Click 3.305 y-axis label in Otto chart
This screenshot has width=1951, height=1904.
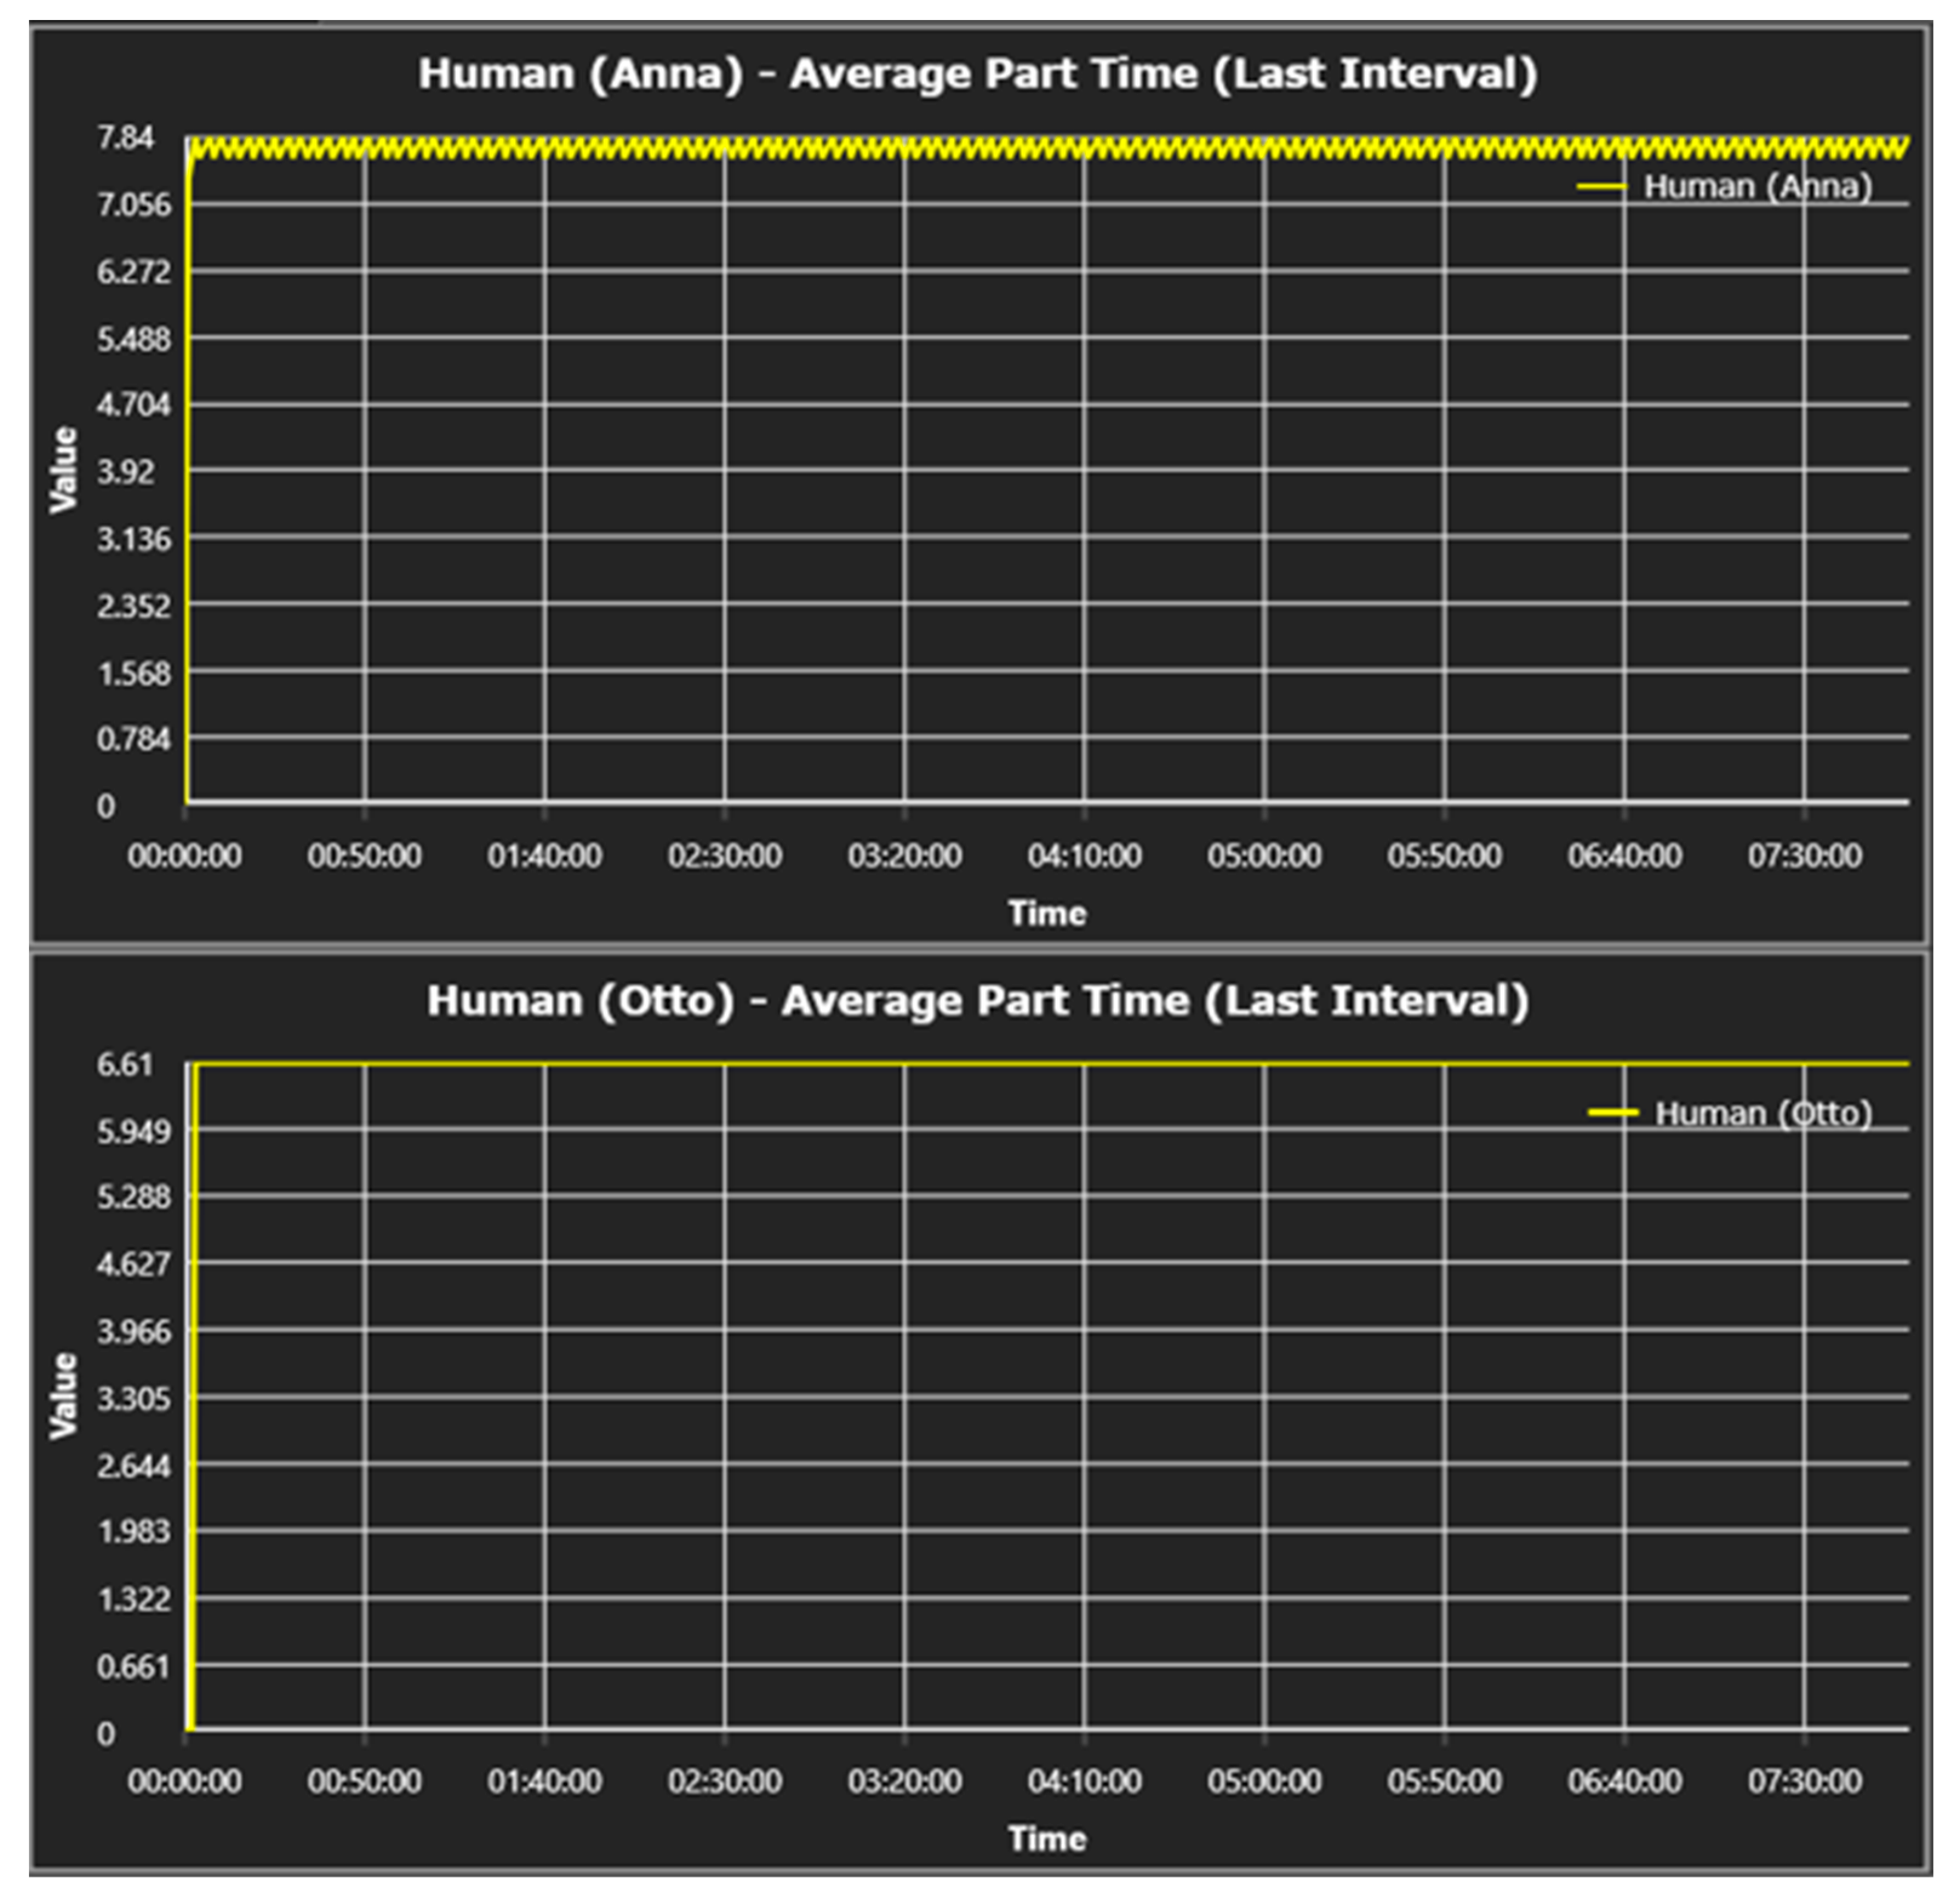[x=133, y=1398]
